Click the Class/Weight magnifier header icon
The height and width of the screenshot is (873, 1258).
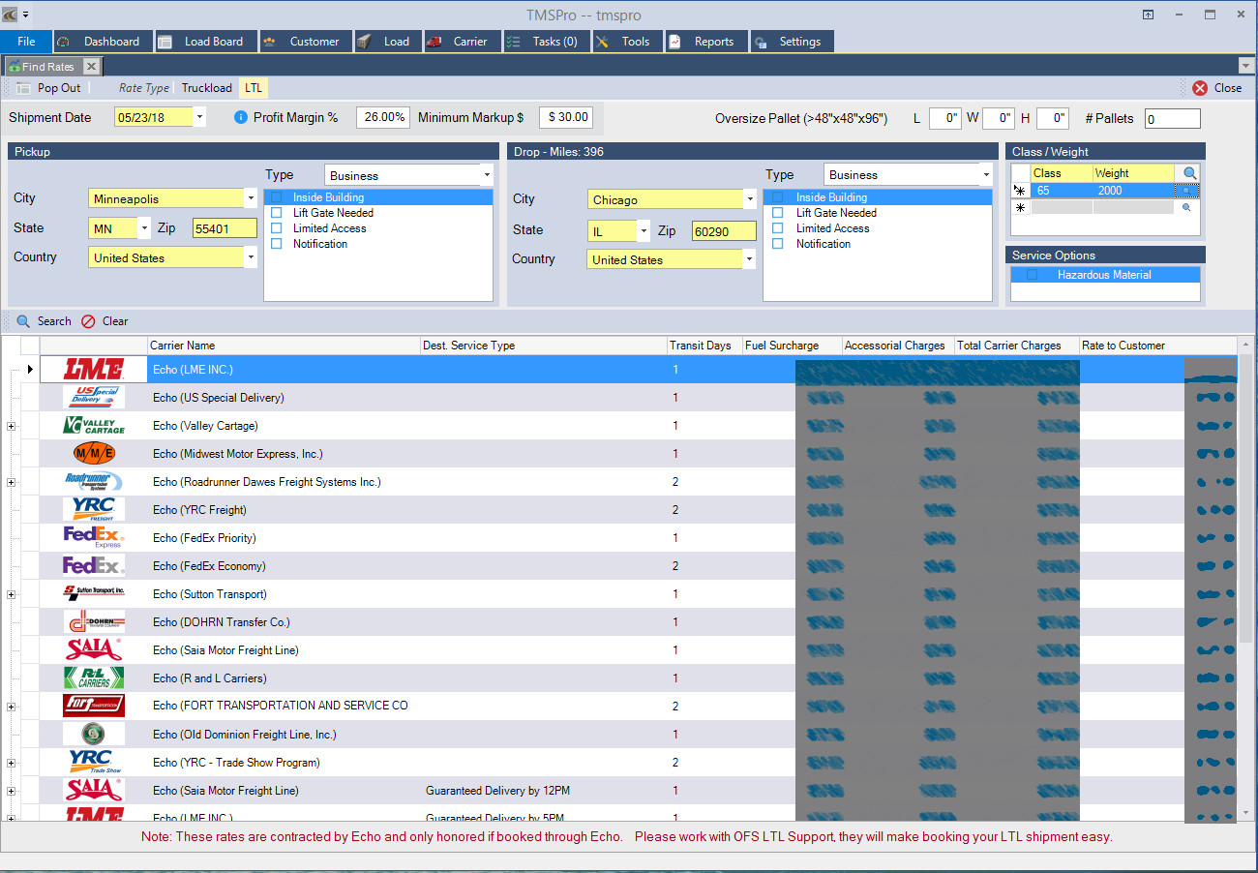(1189, 173)
